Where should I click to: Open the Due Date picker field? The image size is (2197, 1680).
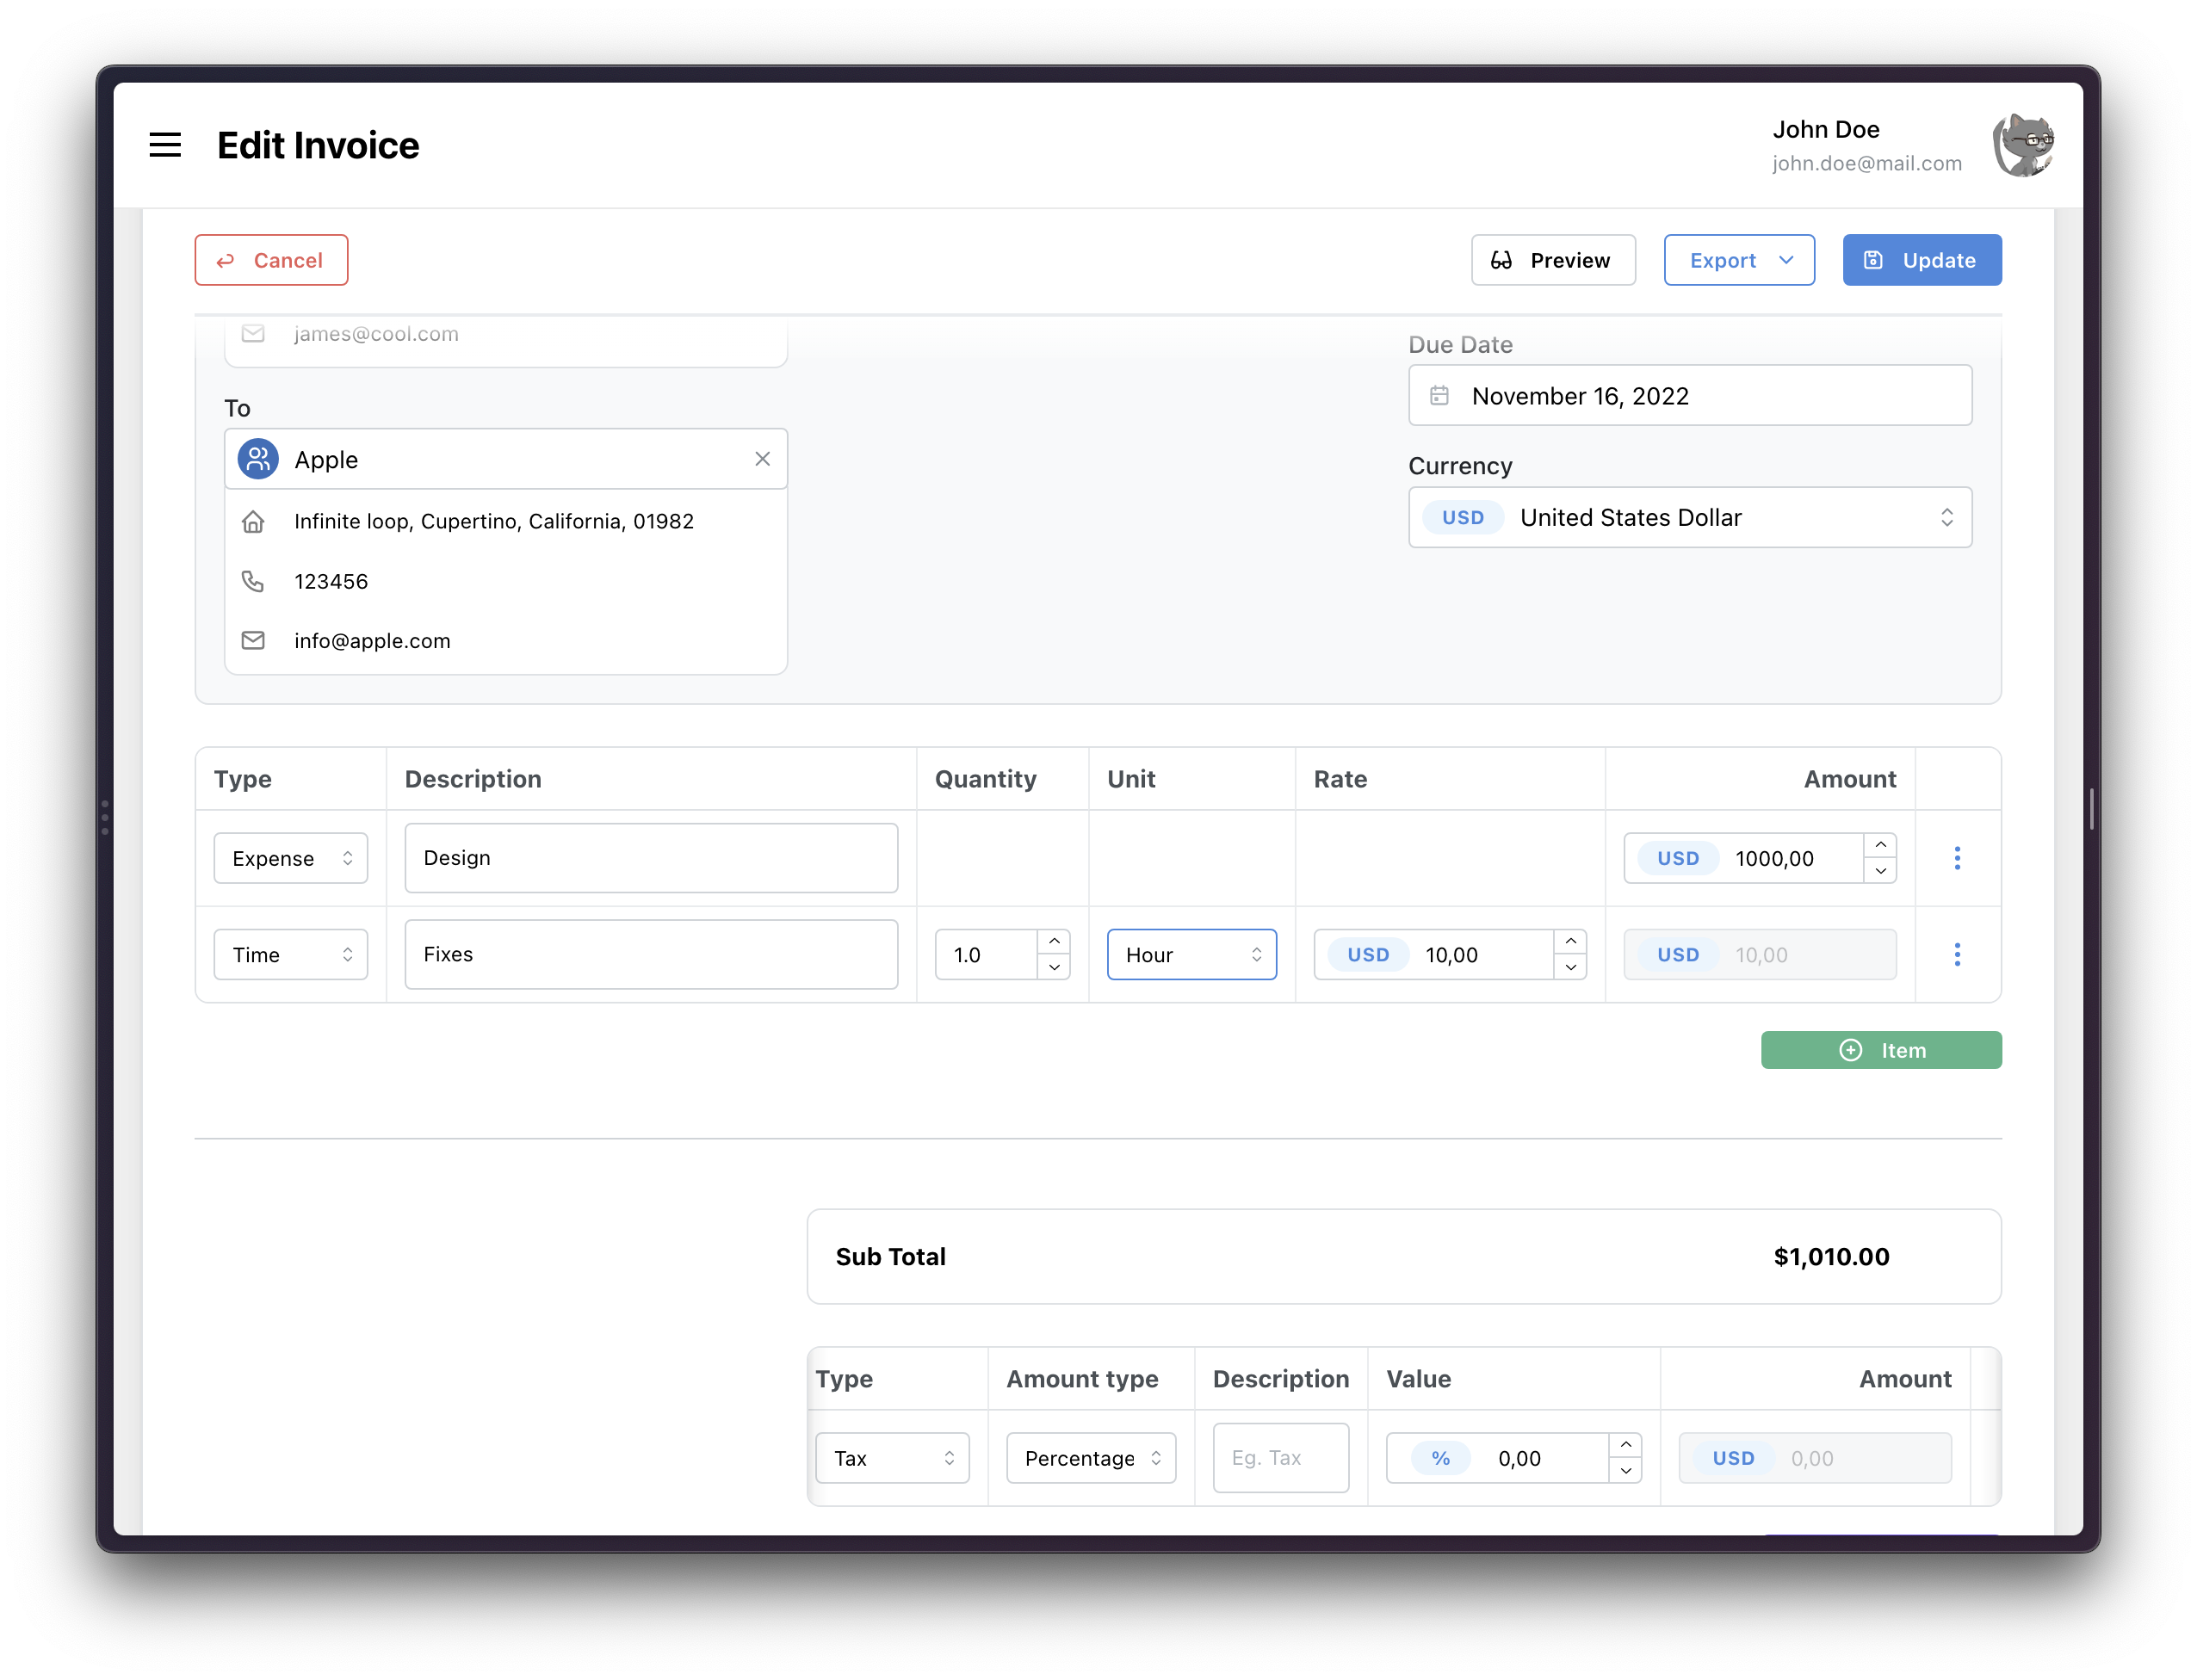tap(1689, 396)
